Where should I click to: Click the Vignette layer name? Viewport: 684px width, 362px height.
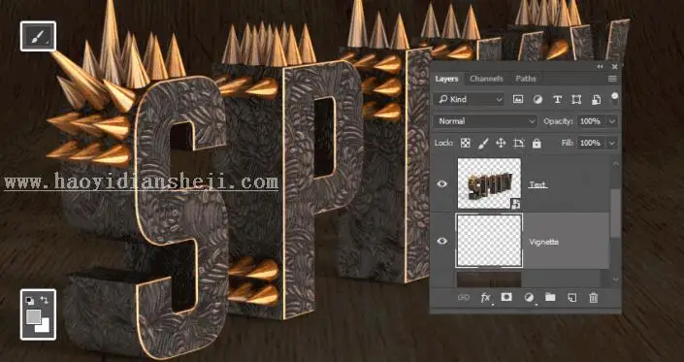[543, 242]
